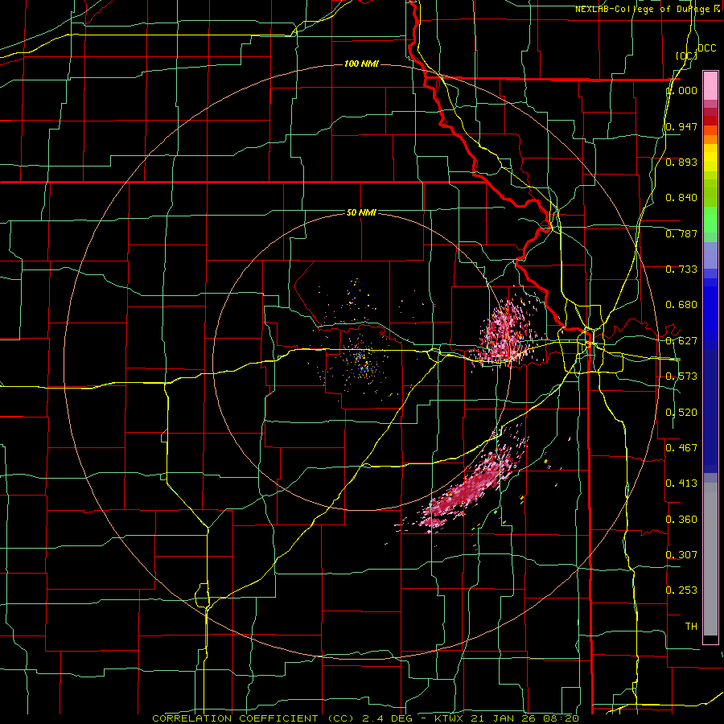Click the DCC legend title
Screen dimensions: 724x724
(706, 48)
